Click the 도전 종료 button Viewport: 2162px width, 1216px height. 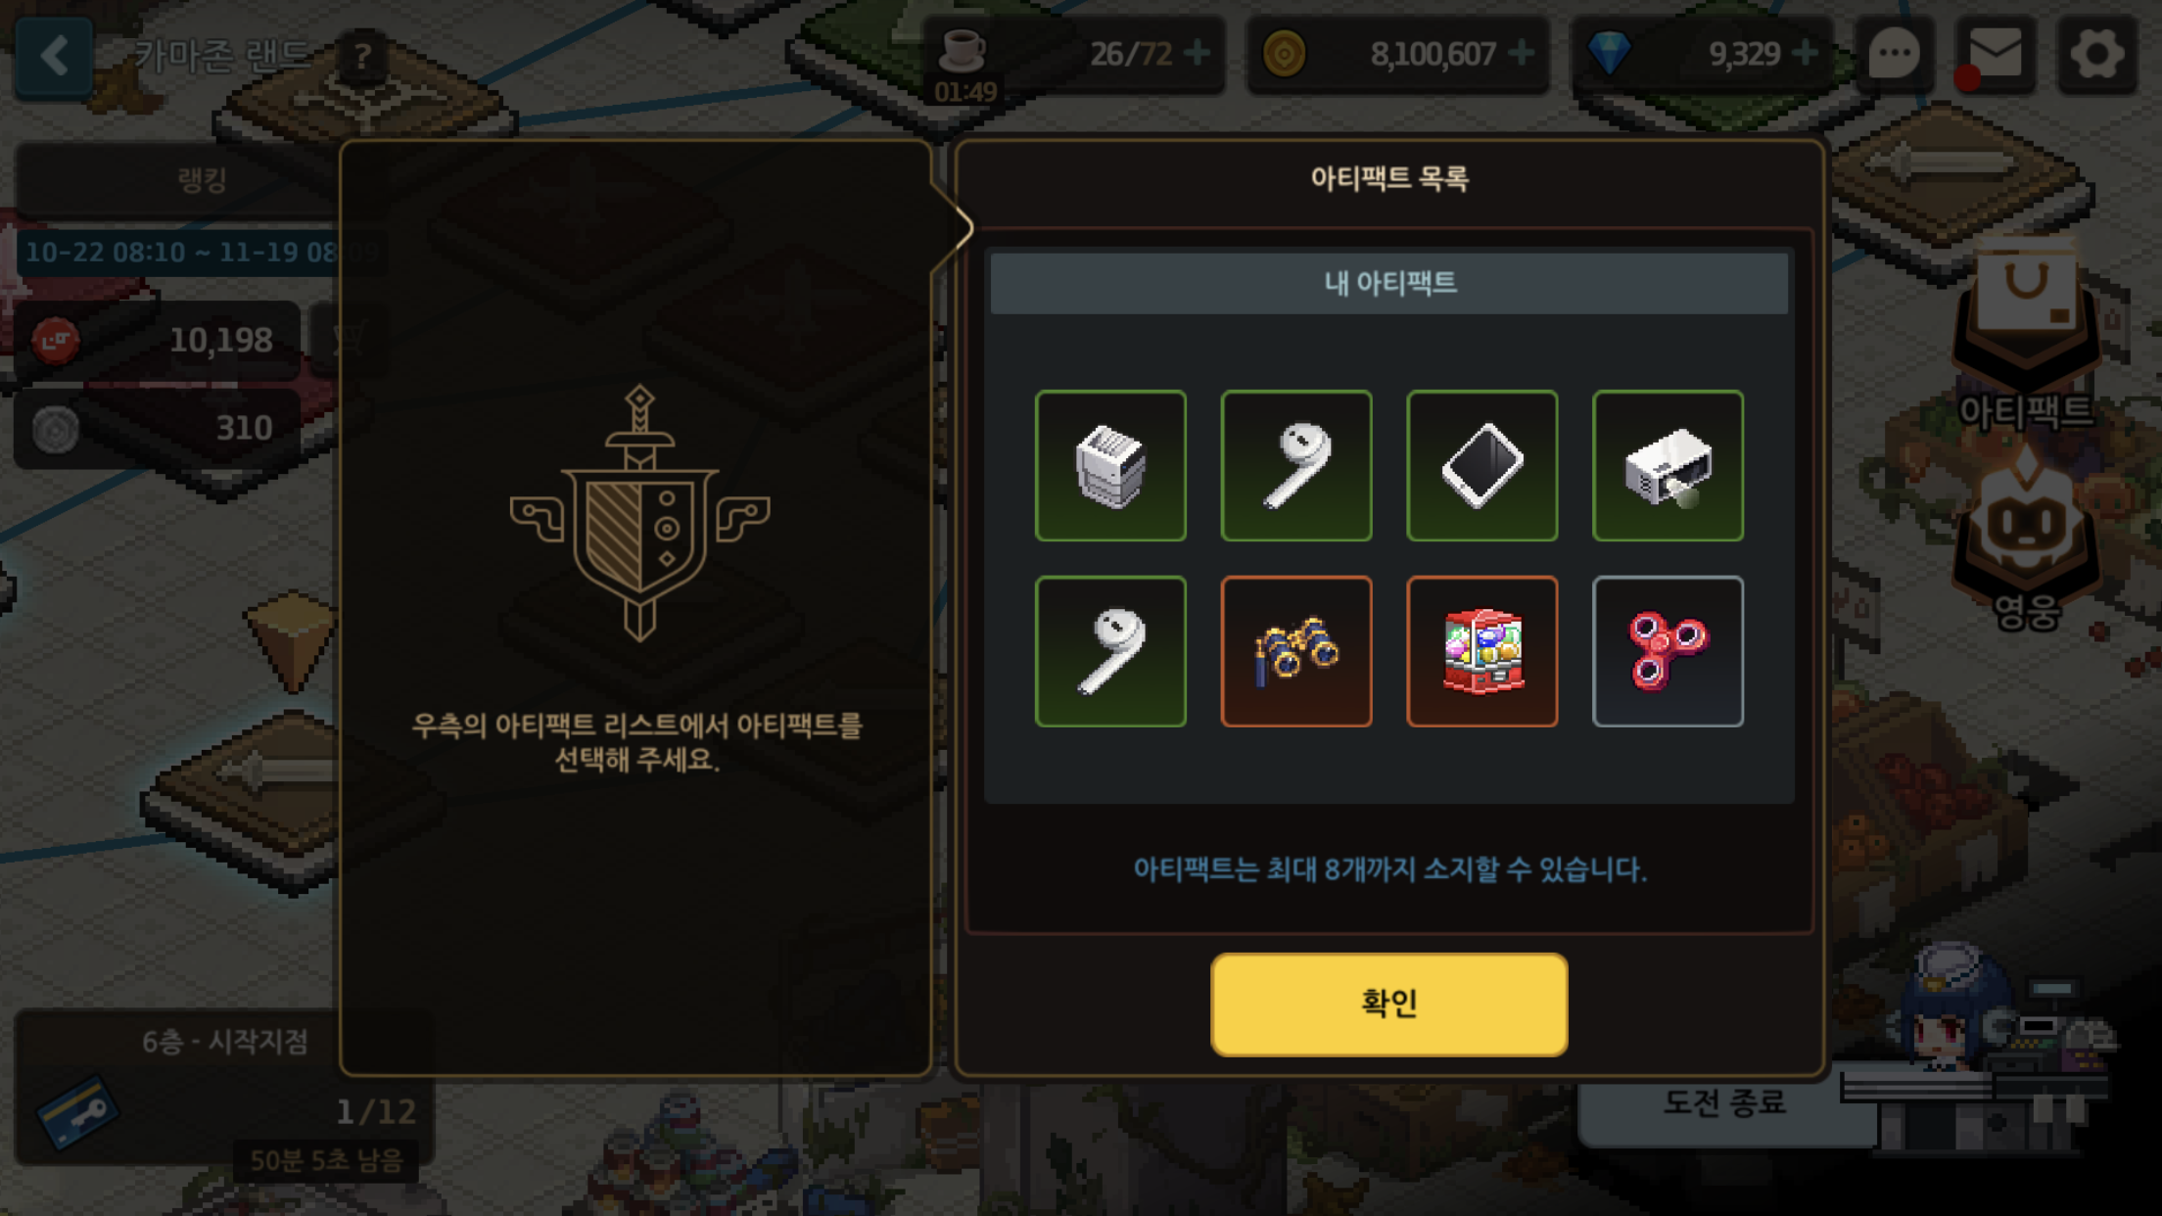(x=1725, y=1103)
